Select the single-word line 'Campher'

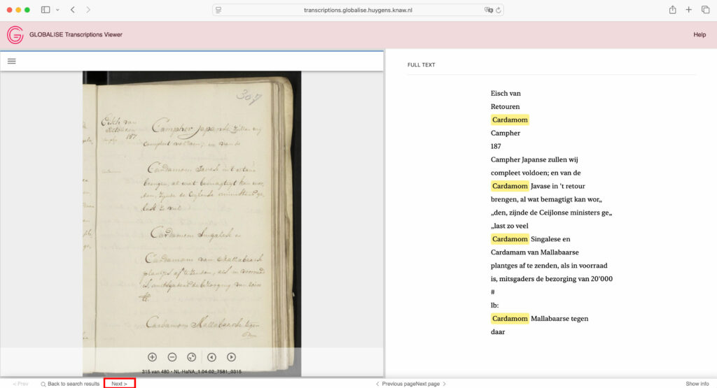[x=506, y=133]
